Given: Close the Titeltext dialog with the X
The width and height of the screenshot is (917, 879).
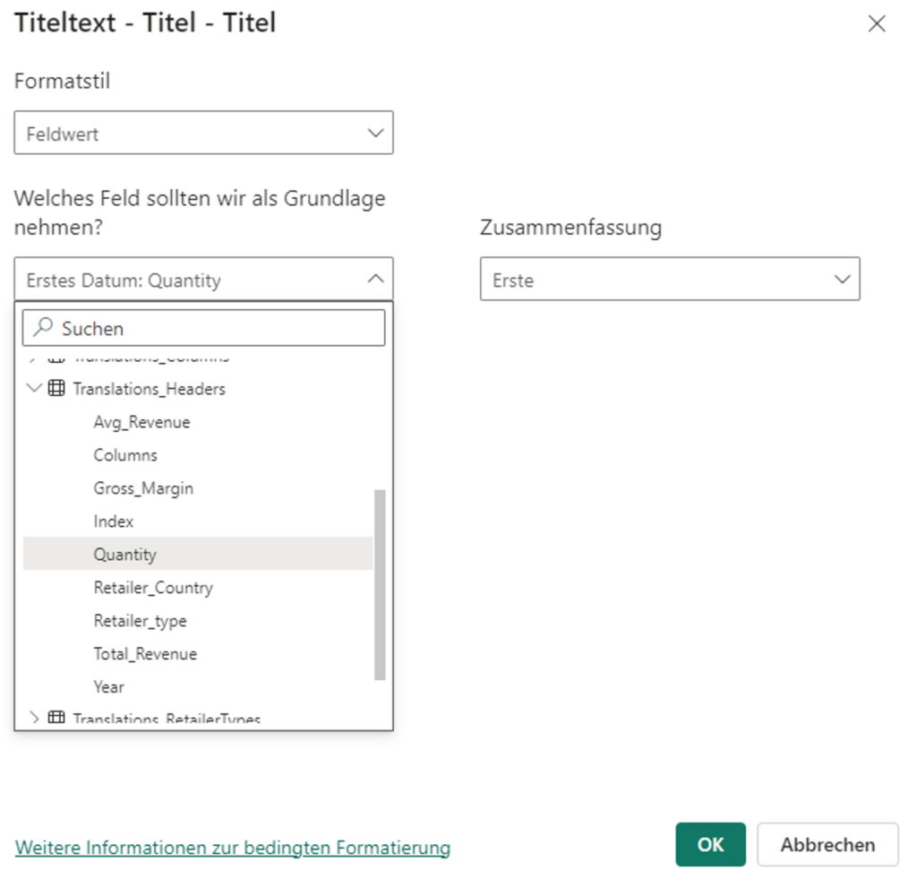Looking at the screenshot, I should click(x=876, y=24).
